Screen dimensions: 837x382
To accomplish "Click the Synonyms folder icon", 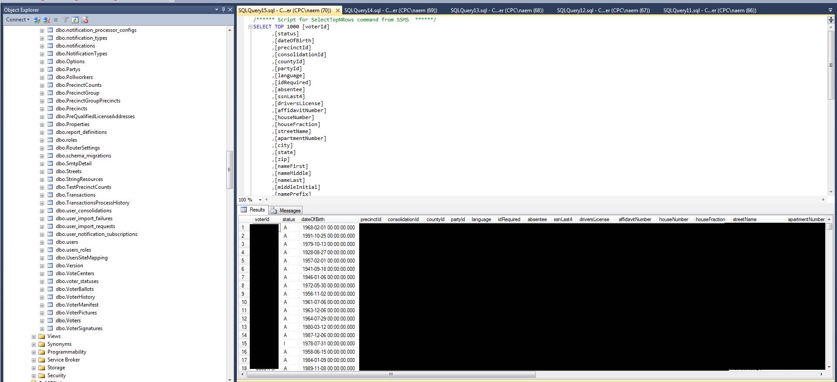I will point(42,344).
